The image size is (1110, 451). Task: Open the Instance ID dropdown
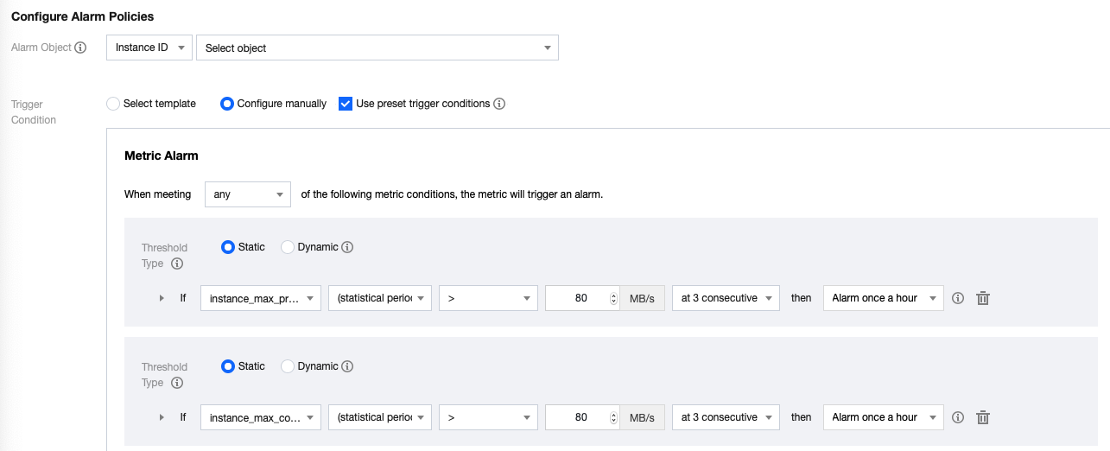click(149, 48)
